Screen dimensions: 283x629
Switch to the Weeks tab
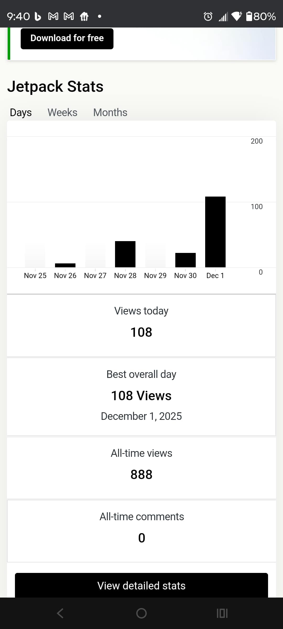pos(62,112)
